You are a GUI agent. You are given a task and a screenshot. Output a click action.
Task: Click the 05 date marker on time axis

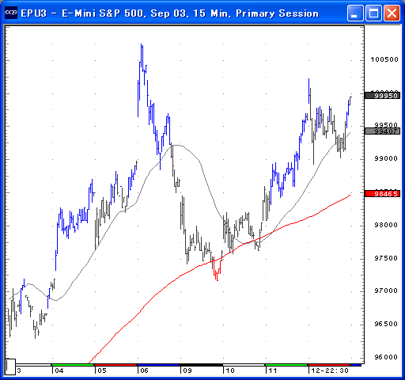(x=102, y=370)
